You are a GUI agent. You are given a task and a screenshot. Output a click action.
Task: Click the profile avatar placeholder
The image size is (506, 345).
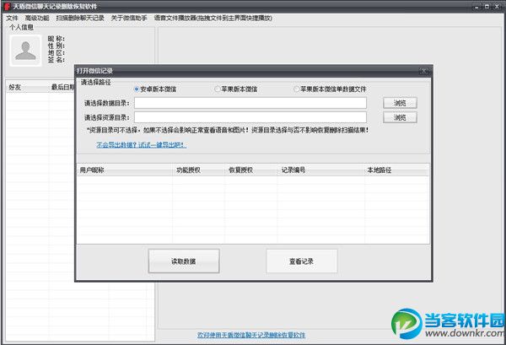tap(25, 51)
